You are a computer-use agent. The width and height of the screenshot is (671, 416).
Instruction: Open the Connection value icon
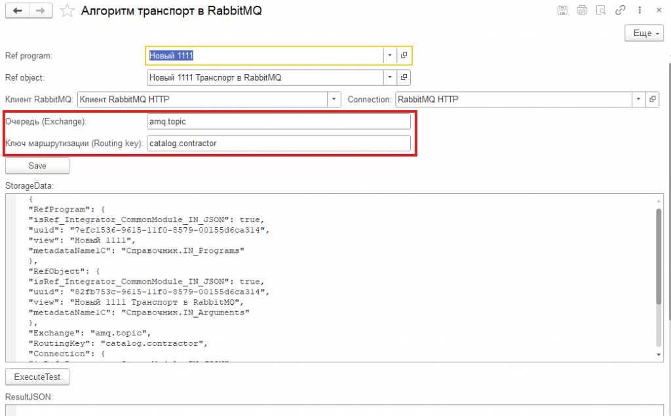point(652,100)
